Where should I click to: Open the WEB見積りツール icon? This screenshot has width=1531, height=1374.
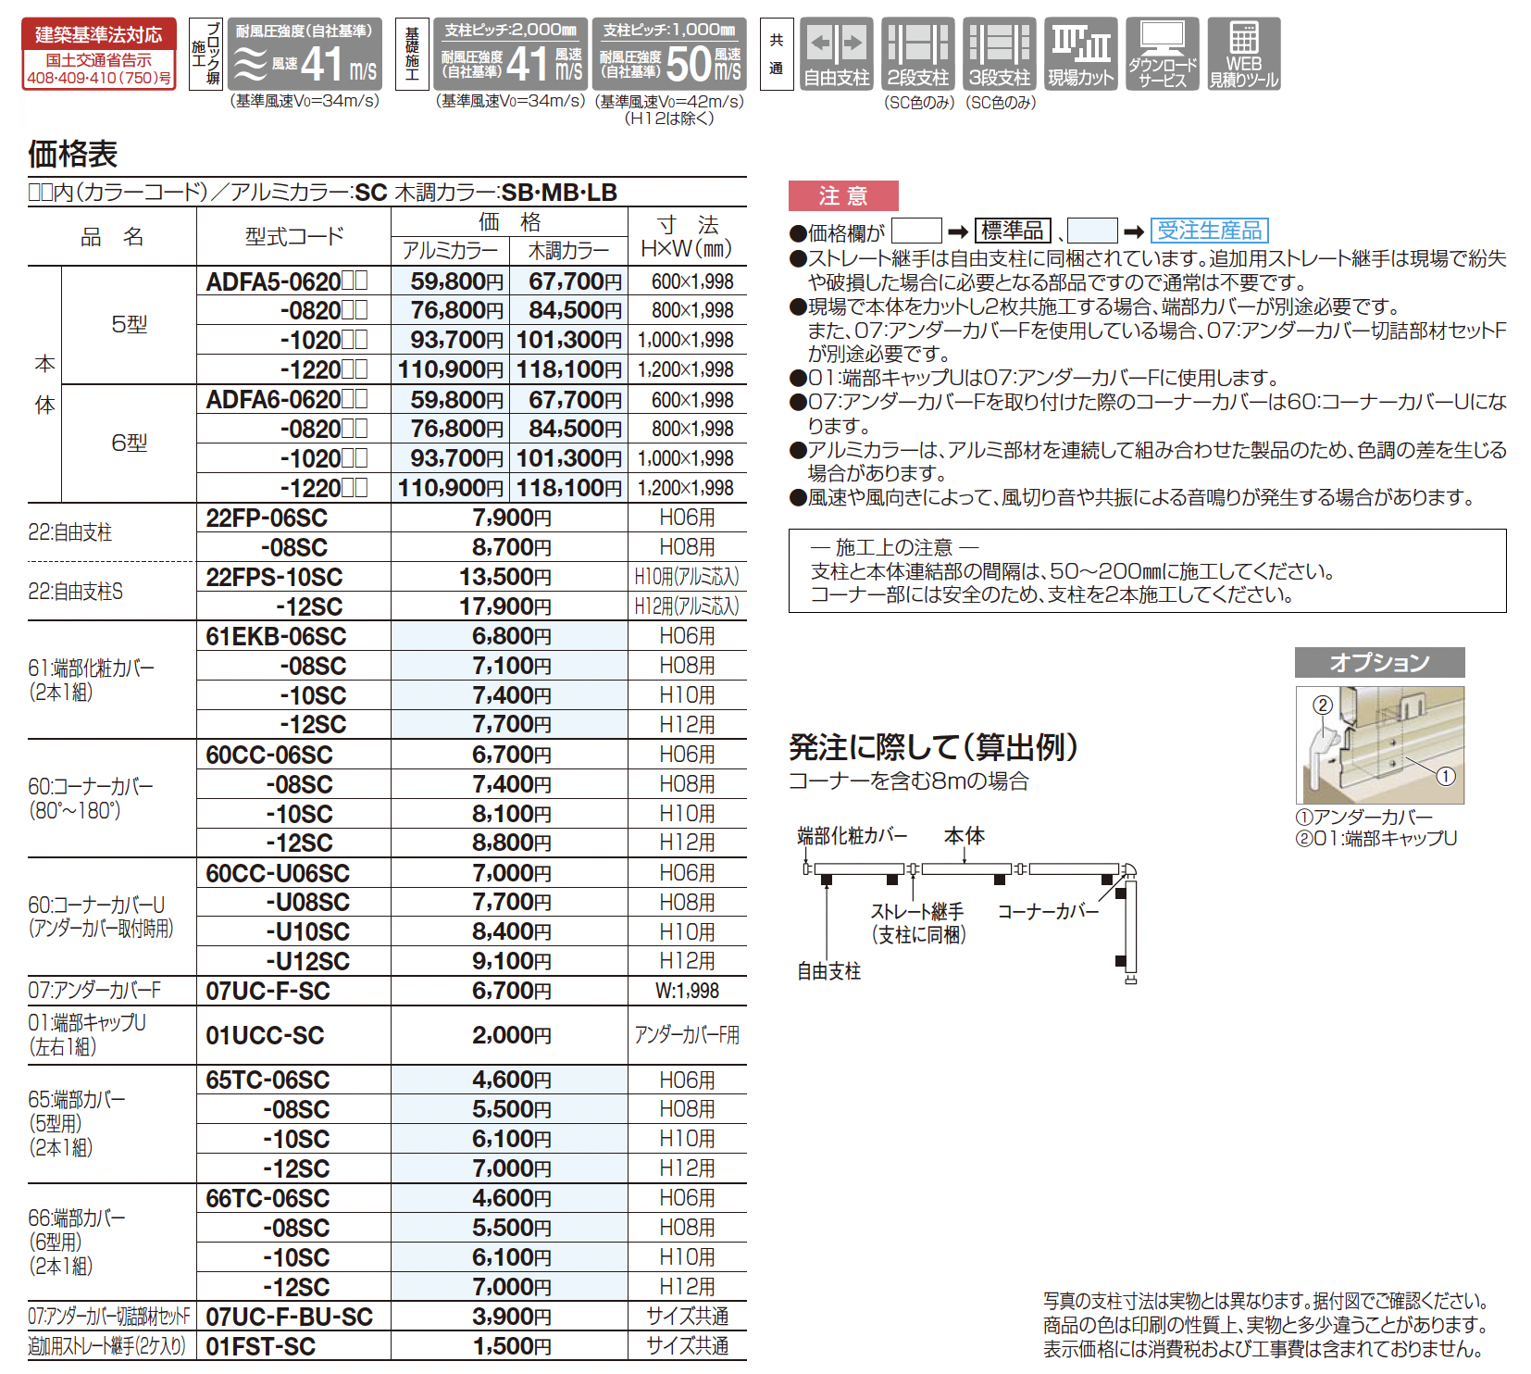[x=1243, y=54]
